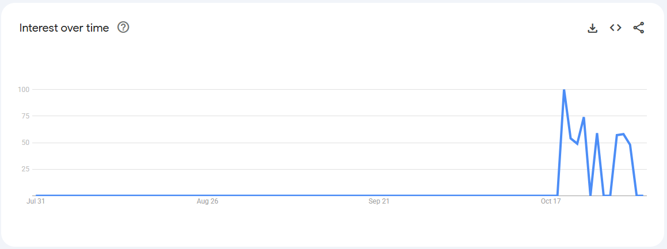The height and width of the screenshot is (249, 667).
Task: Click the second peak near 75
Action: pyautogui.click(x=584, y=118)
